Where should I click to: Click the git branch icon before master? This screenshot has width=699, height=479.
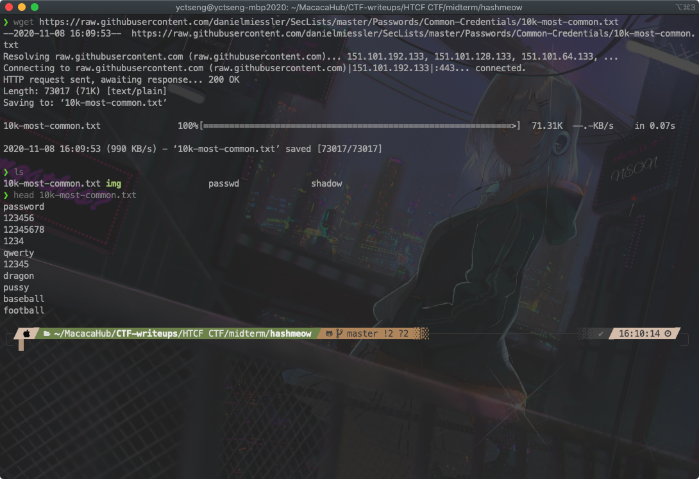coord(339,333)
